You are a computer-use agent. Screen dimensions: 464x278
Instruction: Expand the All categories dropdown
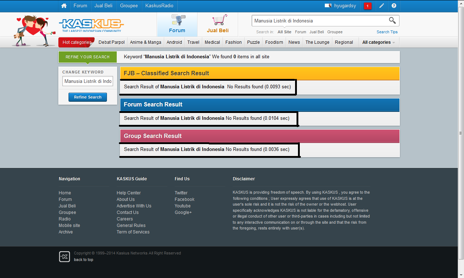click(378, 42)
